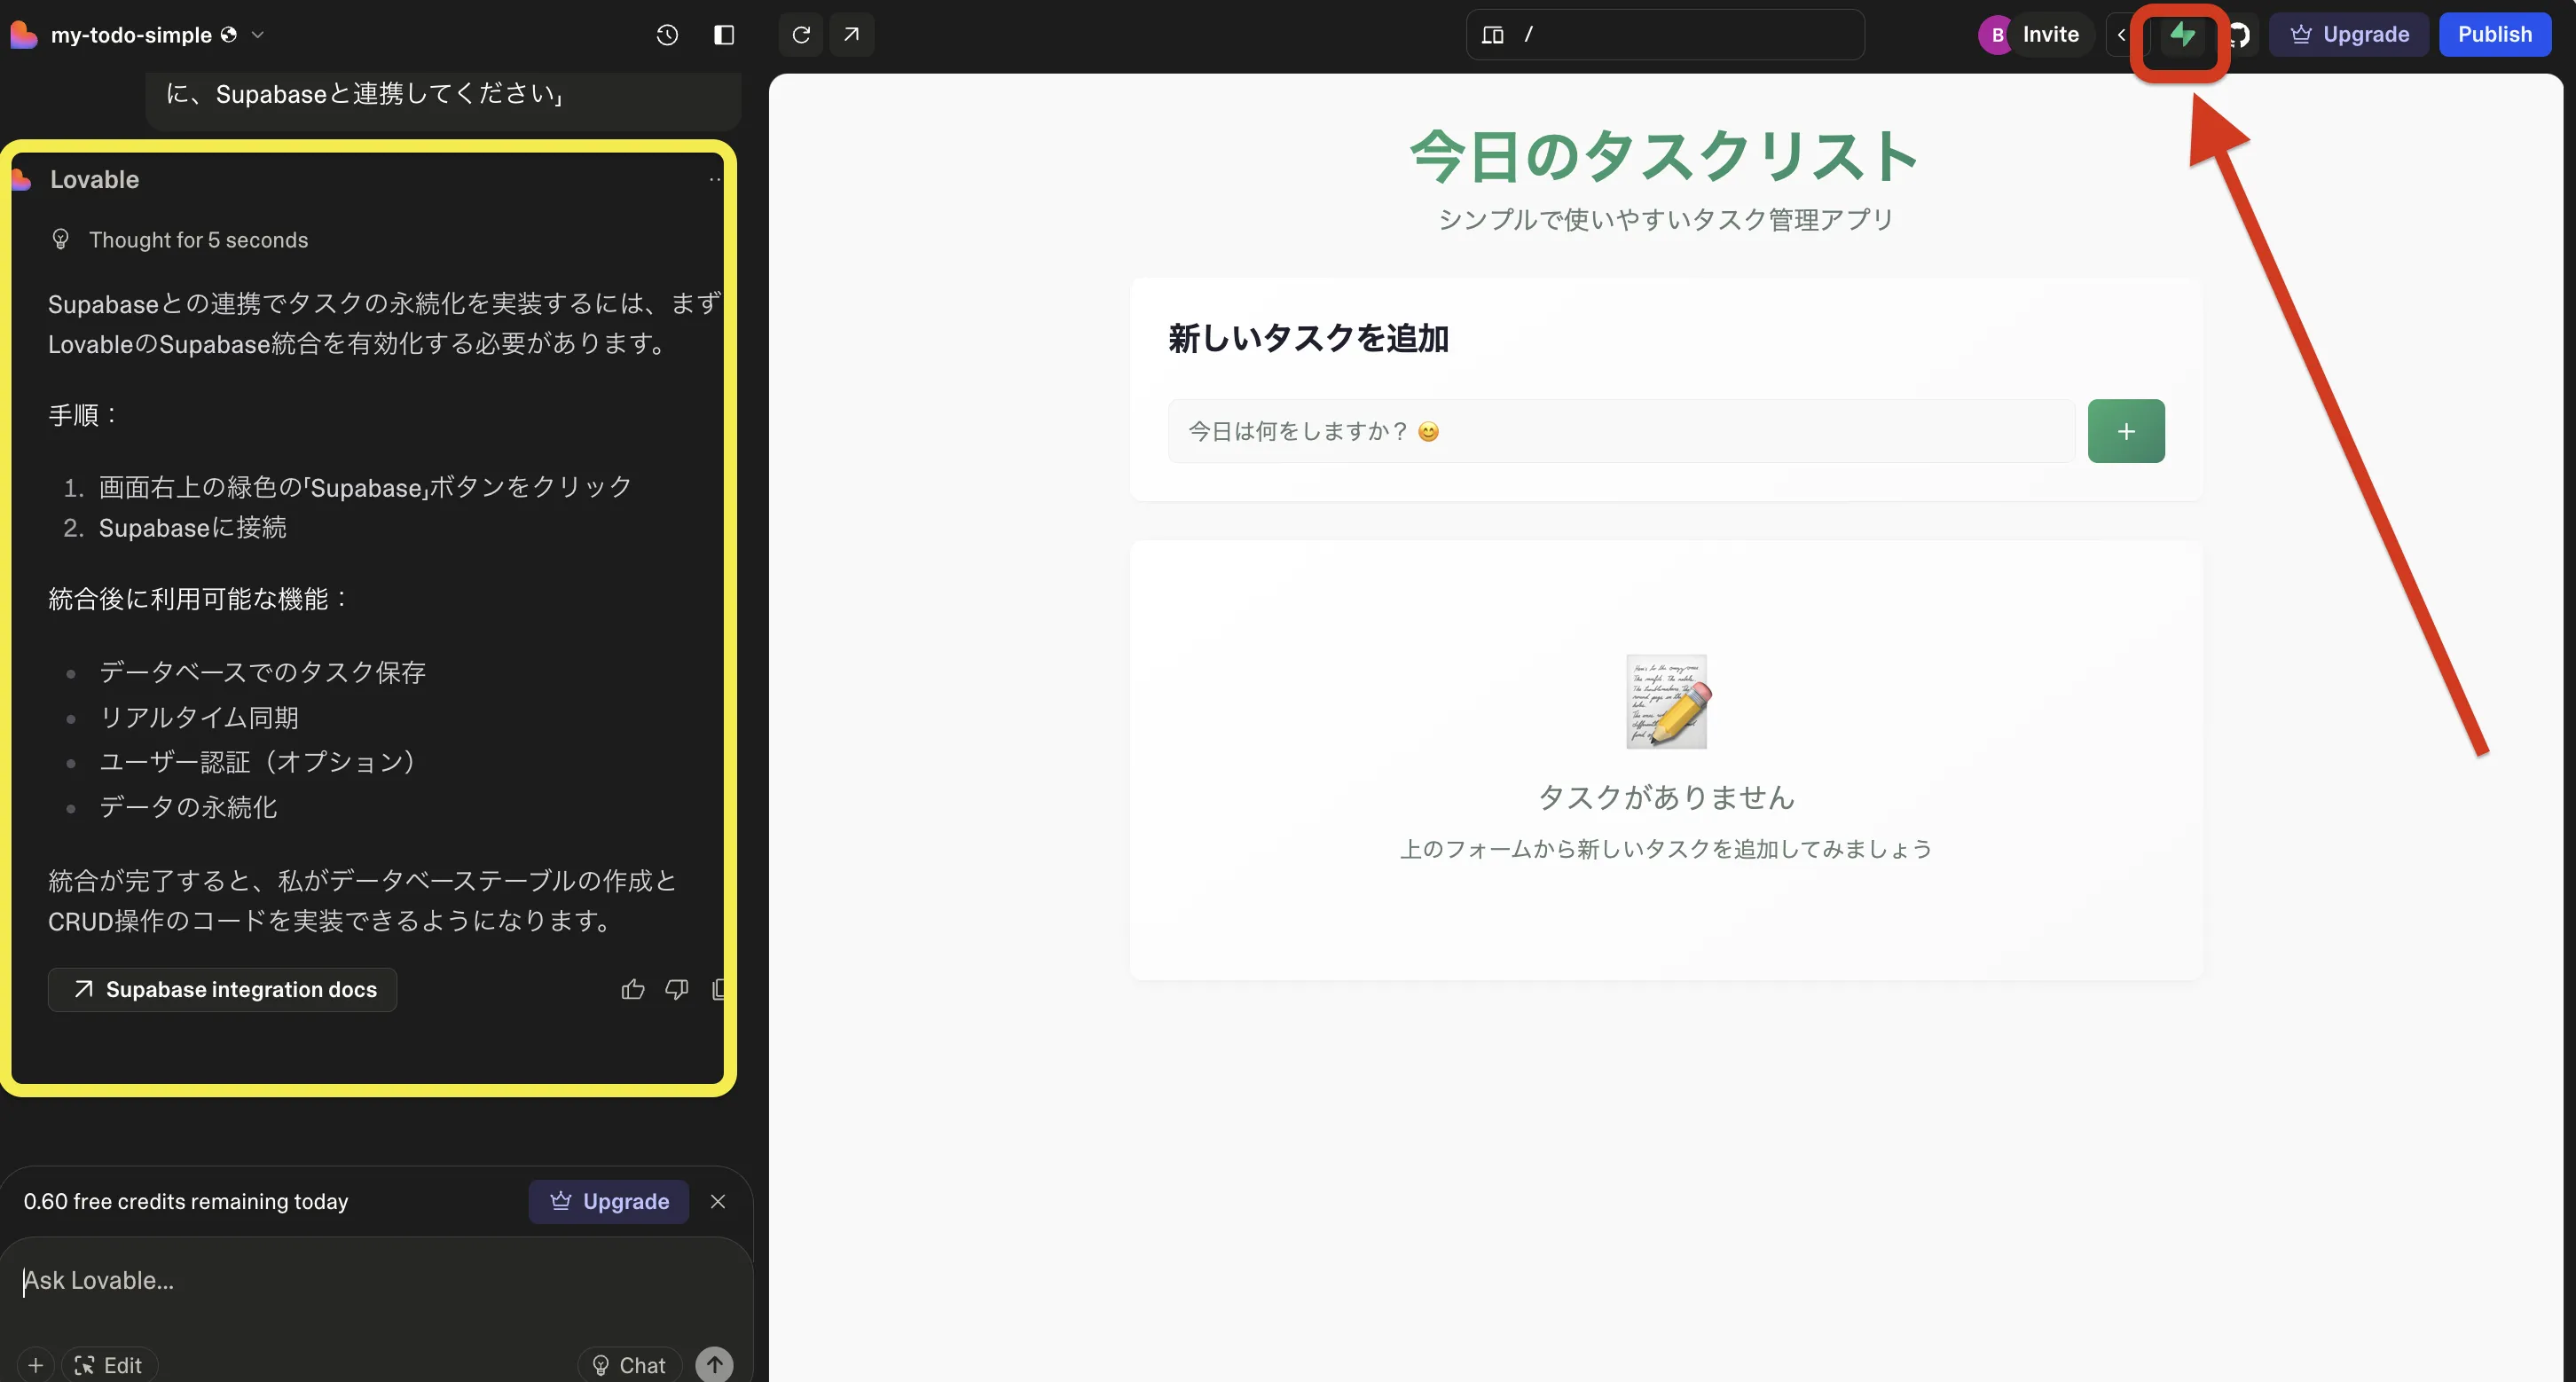
Task: Open the my-todo-simple project dropdown
Action: coord(258,34)
